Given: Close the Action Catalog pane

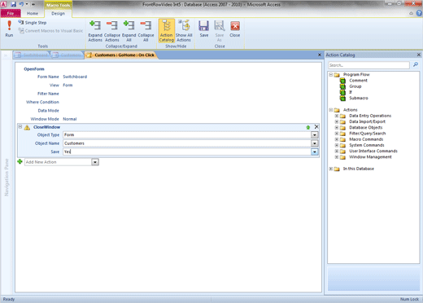Looking at the screenshot, I should [x=419, y=55].
